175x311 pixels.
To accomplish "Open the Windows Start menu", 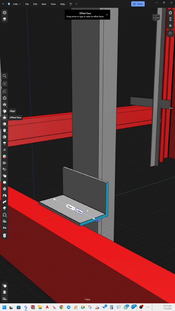I will (x=4, y=307).
